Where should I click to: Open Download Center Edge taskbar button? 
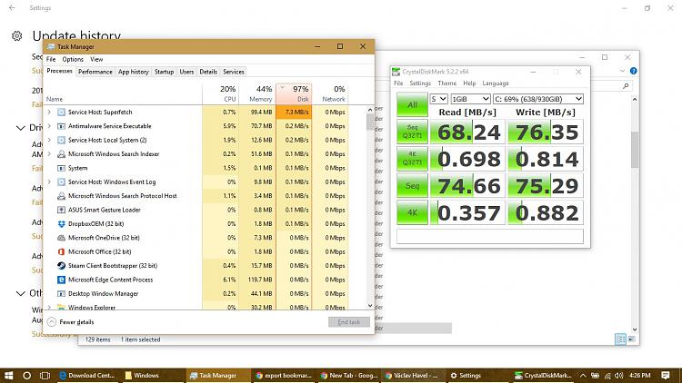pyautogui.click(x=88, y=375)
